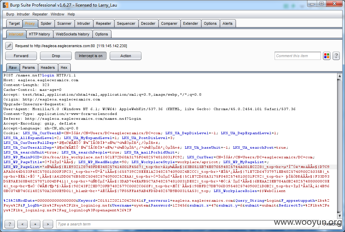Select the Proxy tab
Image resolution: width=345 pixels, height=232 pixels.
point(30,23)
